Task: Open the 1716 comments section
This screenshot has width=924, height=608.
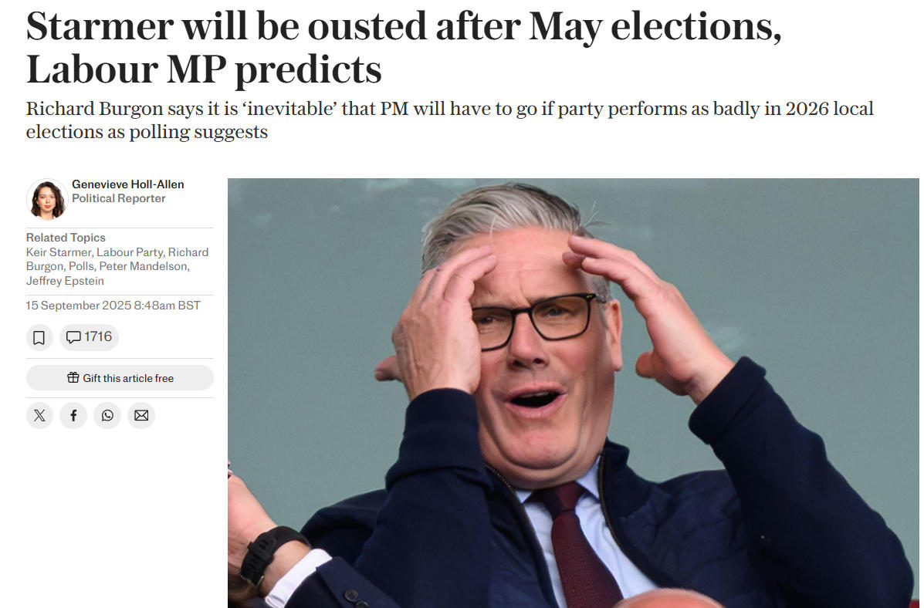Action: coord(89,337)
